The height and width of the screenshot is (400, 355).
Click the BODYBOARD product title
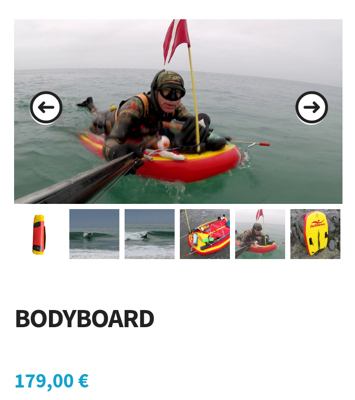(84, 319)
